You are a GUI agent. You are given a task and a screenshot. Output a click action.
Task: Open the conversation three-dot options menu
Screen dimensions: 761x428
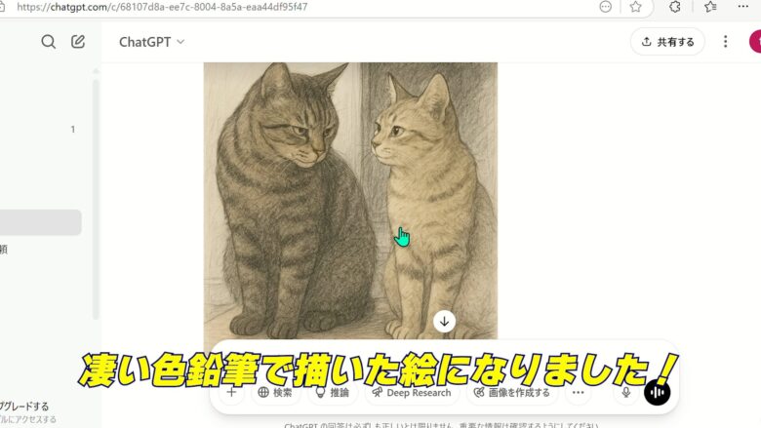pyautogui.click(x=725, y=42)
